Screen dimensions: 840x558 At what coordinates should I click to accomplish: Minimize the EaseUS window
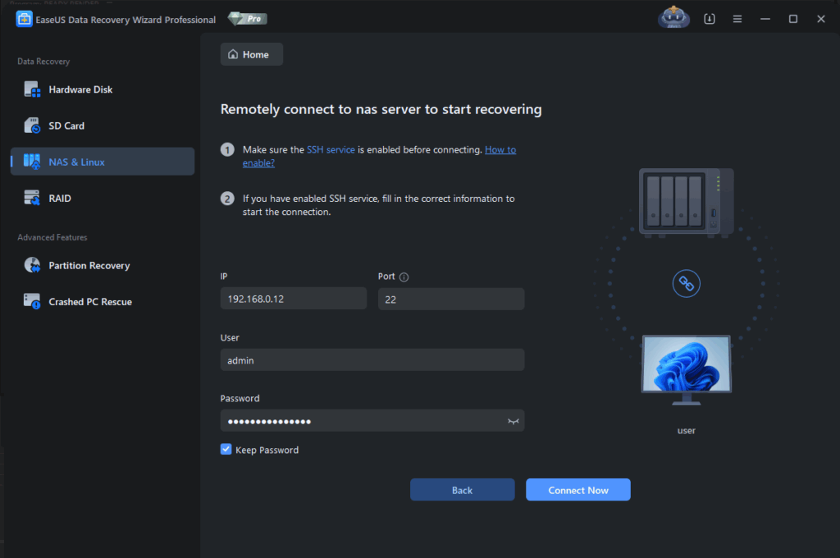coord(765,20)
